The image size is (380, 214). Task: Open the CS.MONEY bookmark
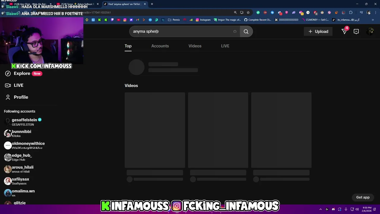pyautogui.click(x=315, y=20)
